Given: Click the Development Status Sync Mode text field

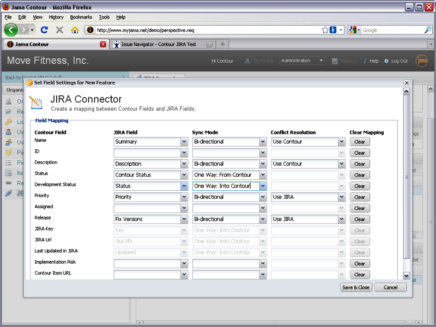Looking at the screenshot, I should point(226,186).
